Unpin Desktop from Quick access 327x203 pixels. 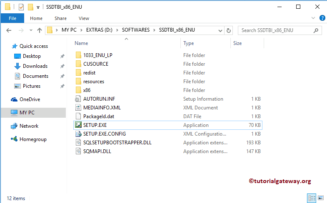click(x=62, y=56)
